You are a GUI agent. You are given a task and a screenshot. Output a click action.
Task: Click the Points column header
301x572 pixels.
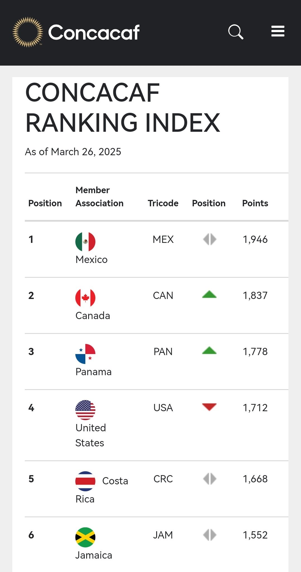[x=255, y=203]
